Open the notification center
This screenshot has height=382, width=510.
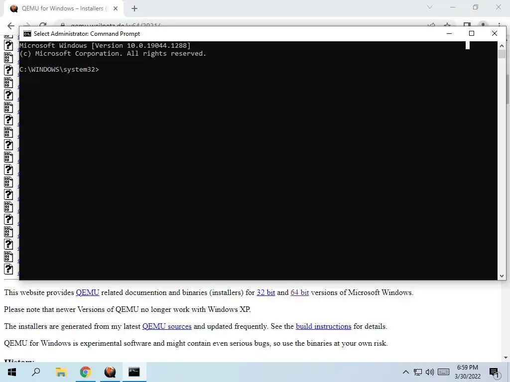coord(494,372)
